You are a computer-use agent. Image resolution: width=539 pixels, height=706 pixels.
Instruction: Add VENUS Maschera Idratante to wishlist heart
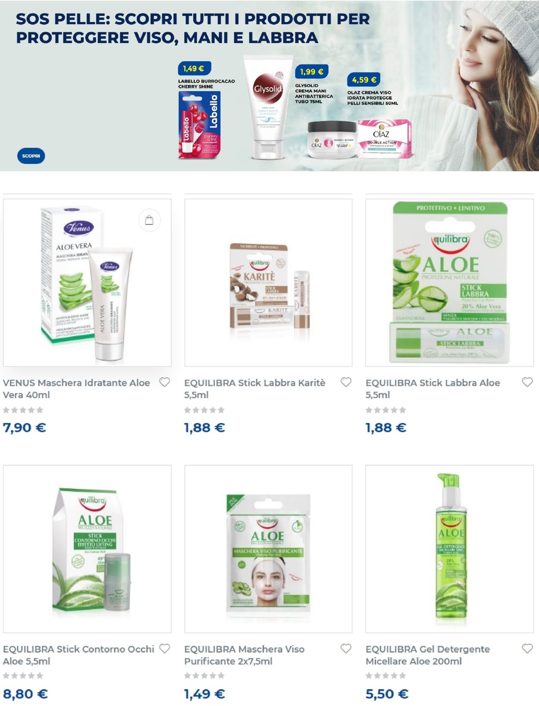tap(165, 383)
